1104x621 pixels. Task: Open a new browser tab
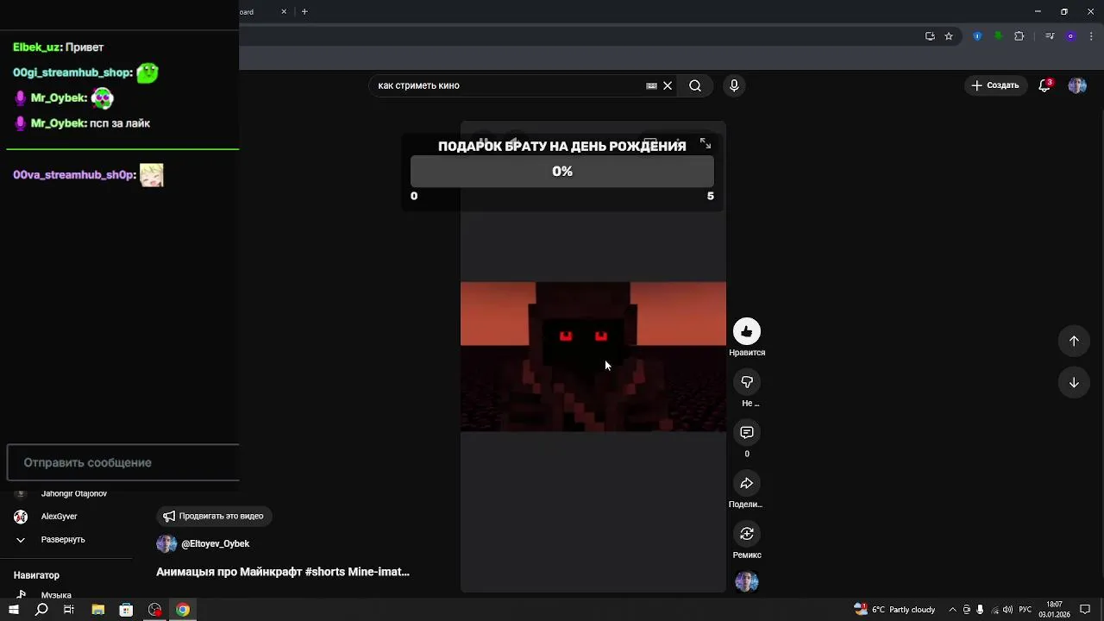(304, 11)
